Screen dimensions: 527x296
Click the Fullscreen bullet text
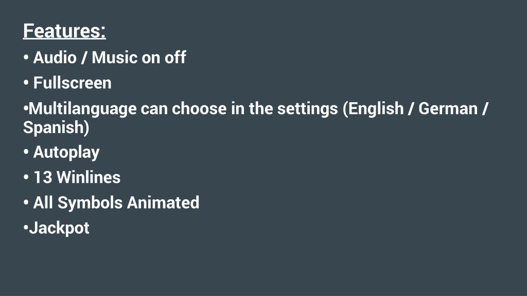click(72, 83)
